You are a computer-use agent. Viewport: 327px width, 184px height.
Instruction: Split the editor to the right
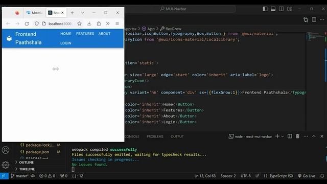[314, 19]
